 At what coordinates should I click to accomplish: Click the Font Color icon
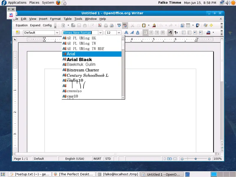coord(209,32)
